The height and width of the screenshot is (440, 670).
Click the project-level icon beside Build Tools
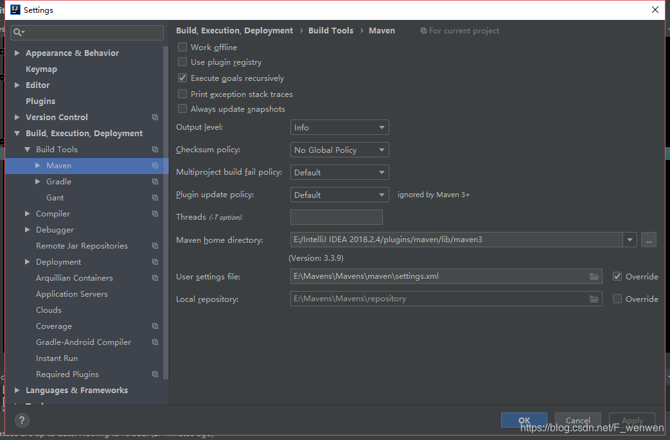tap(155, 149)
